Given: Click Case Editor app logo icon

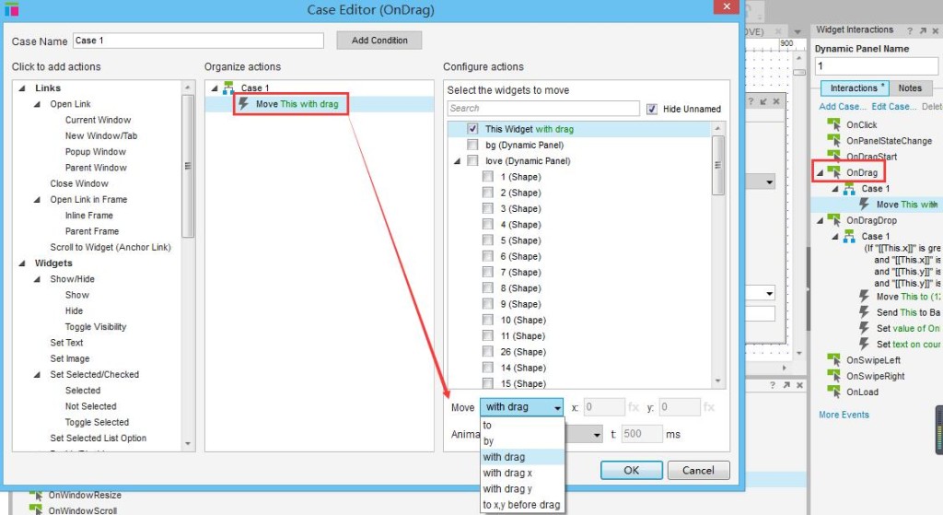Looking at the screenshot, I should [x=11, y=9].
